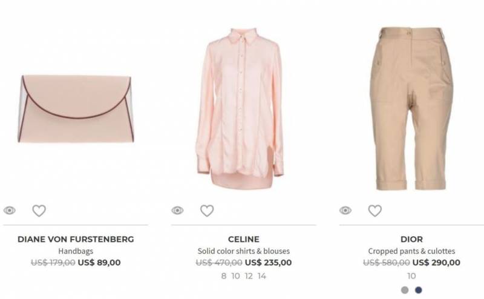Click heart icon under Celine shirt
This screenshot has height=299, width=484.
click(207, 211)
